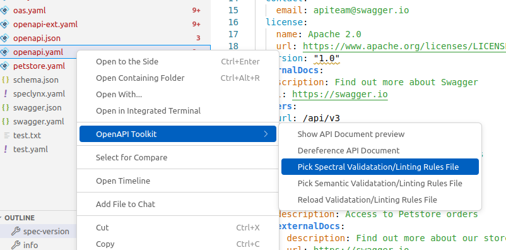Image resolution: width=506 pixels, height=250 pixels.
Task: Open test.txt in the explorer
Action: [27, 136]
